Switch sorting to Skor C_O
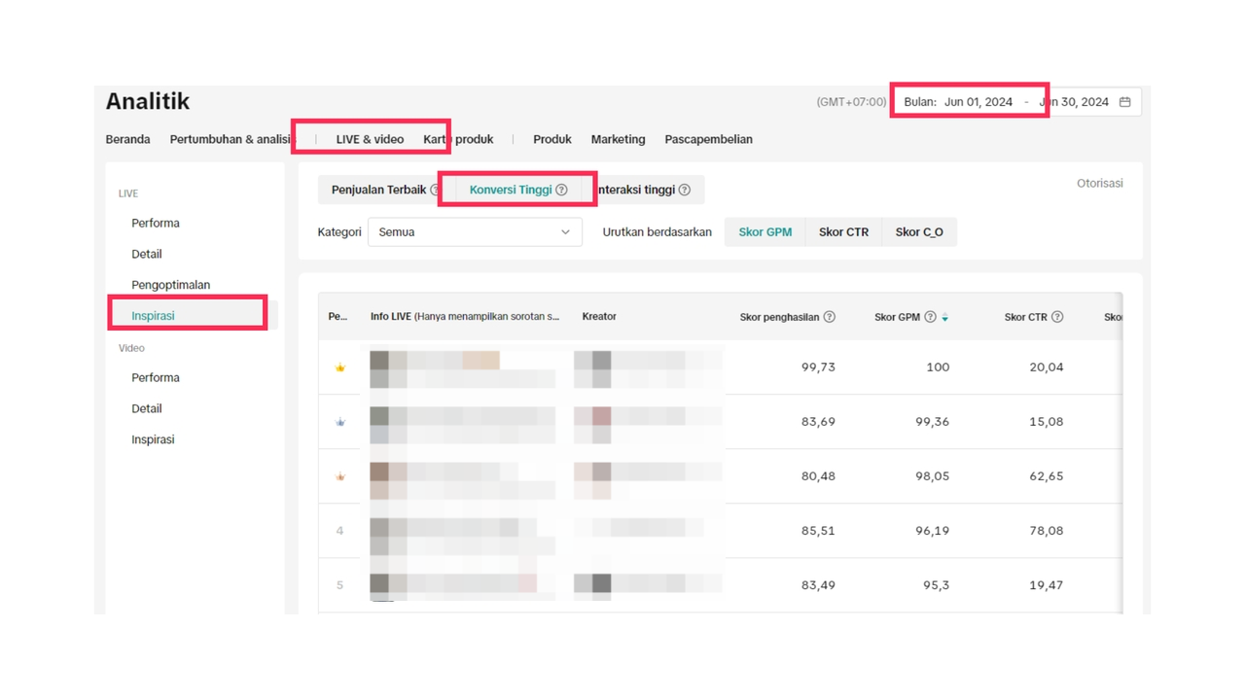 (x=919, y=232)
